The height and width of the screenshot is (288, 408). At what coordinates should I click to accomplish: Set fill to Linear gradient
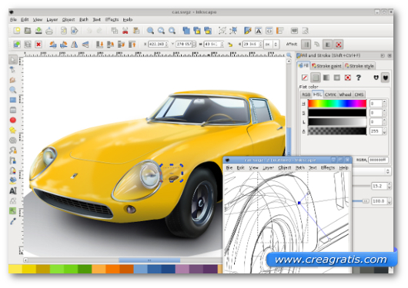[x=326, y=78]
